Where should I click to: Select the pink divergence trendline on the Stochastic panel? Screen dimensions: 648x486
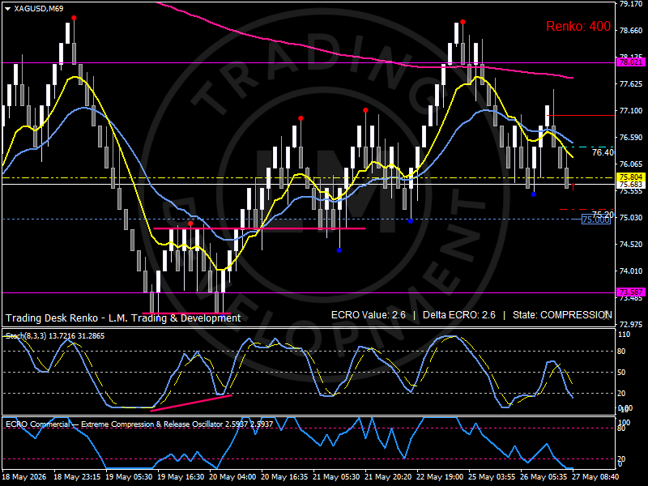191,403
